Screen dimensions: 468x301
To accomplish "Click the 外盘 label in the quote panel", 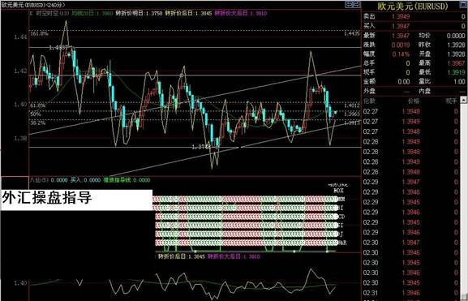I will [x=369, y=91].
